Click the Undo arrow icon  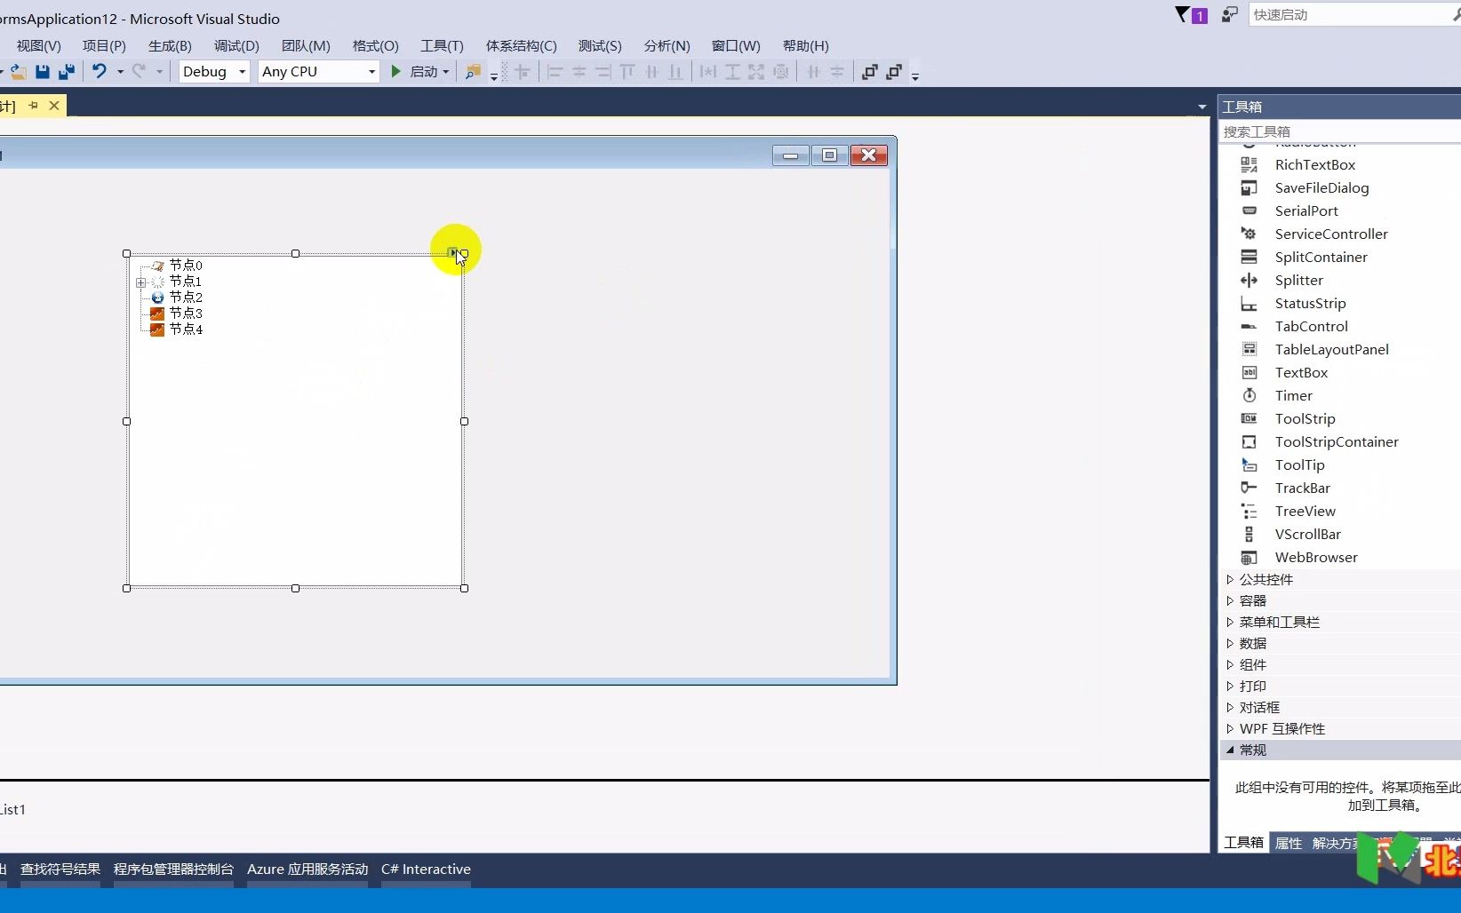[100, 71]
